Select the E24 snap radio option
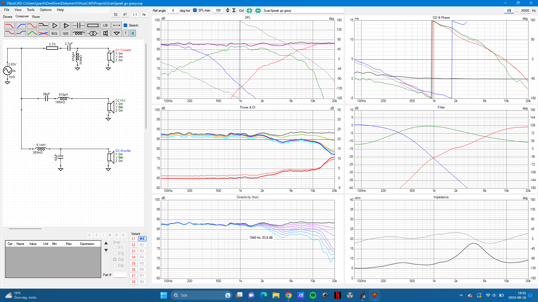The image size is (538, 302). [115, 259]
